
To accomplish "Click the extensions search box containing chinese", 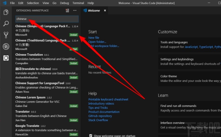I will [x=47, y=19].
